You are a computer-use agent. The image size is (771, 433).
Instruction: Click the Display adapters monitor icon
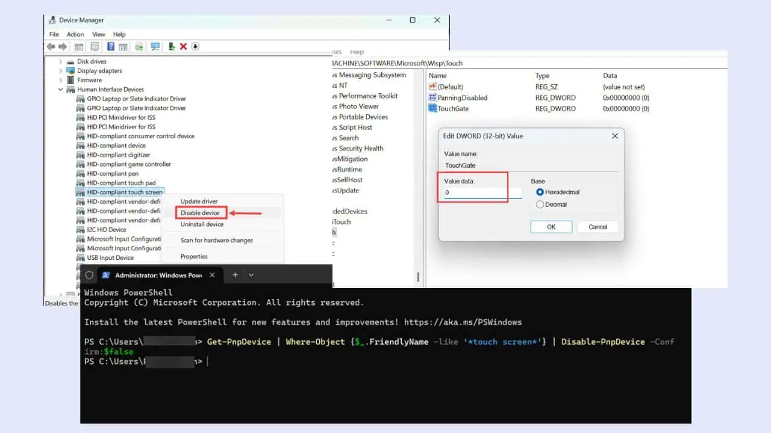[71, 70]
